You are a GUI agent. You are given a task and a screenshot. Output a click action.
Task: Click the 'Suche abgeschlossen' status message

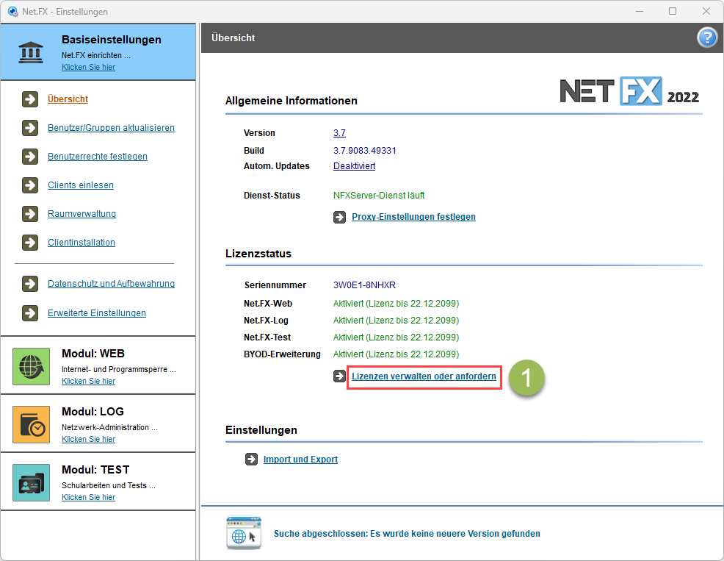pos(407,533)
